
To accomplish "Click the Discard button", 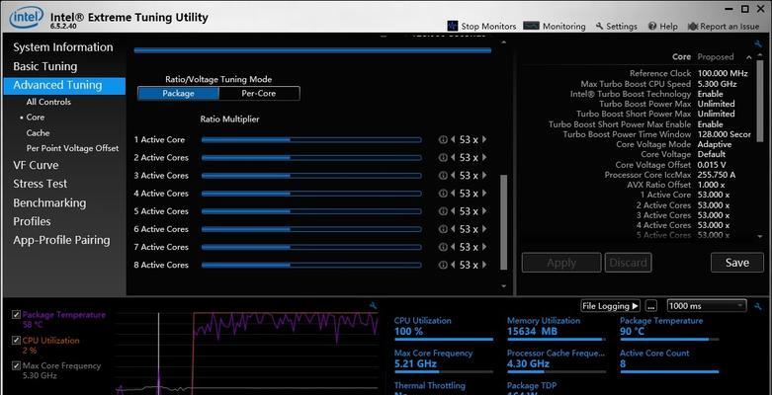I will [x=629, y=263].
